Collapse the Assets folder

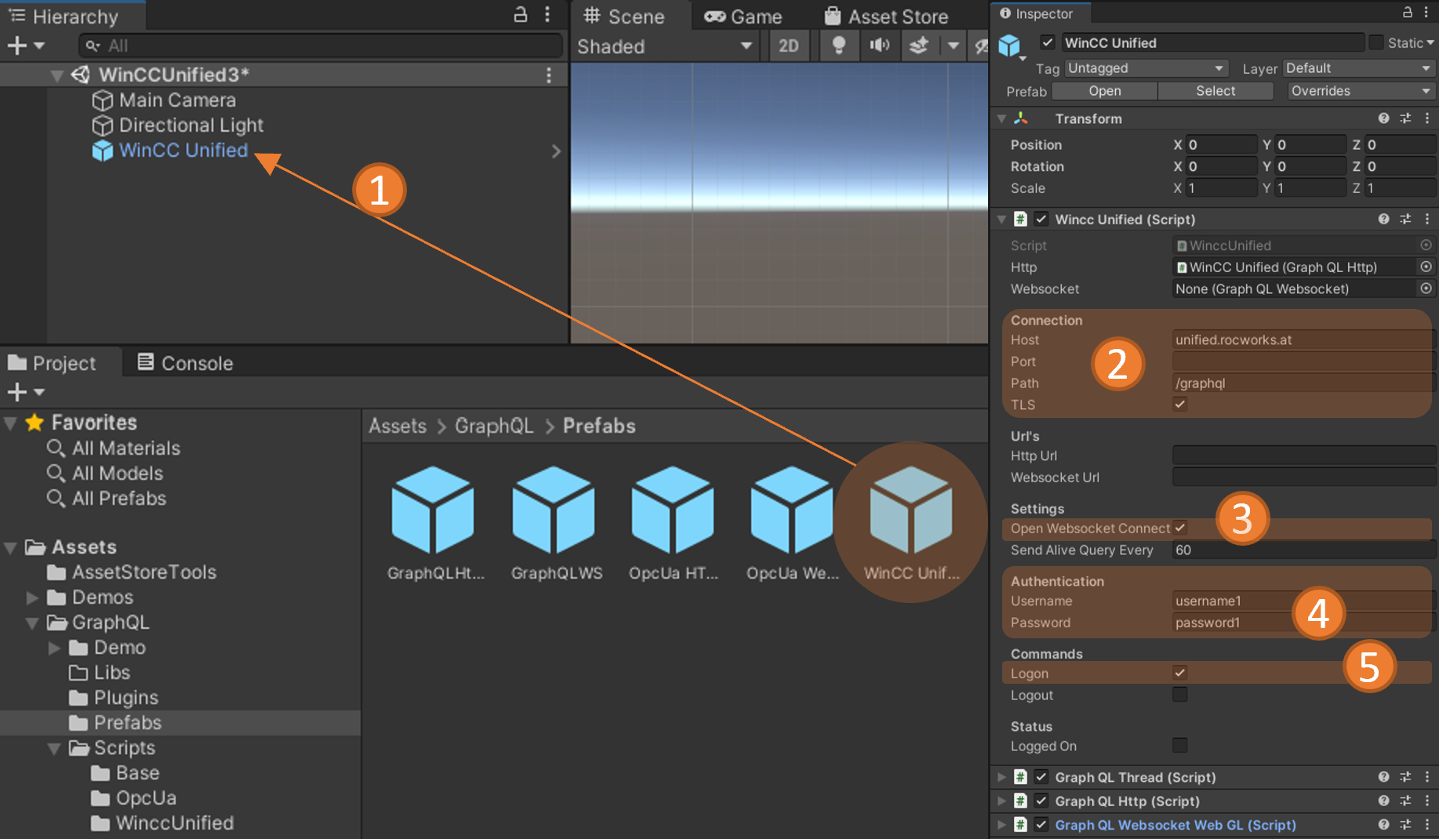tap(10, 548)
